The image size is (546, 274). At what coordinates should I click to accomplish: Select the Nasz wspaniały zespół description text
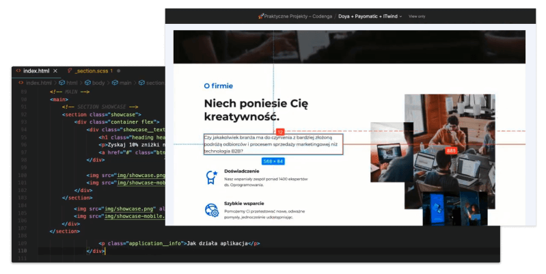[x=266, y=182]
